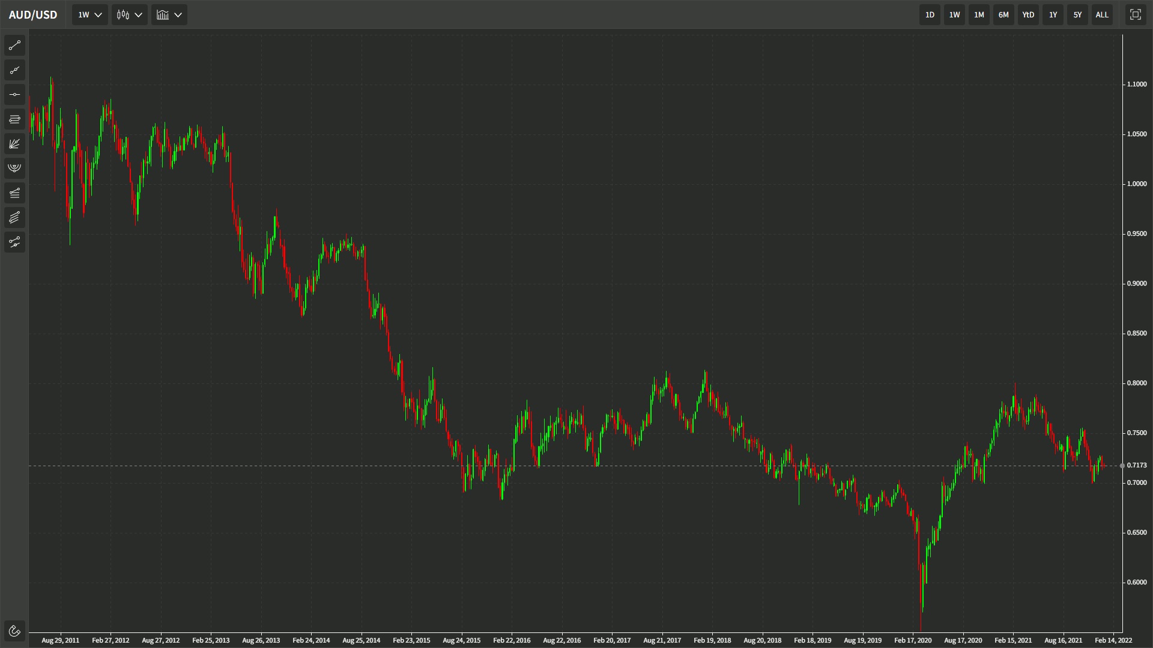
Task: Set chart range to 5Y
Action: coord(1077,15)
